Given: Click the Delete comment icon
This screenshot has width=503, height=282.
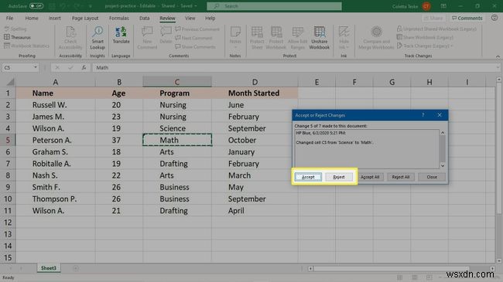Looking at the screenshot, I should click(166, 32).
